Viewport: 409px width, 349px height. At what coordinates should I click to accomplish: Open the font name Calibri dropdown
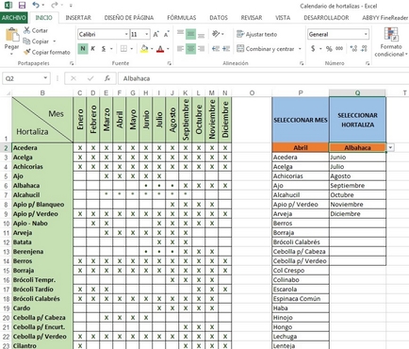126,34
